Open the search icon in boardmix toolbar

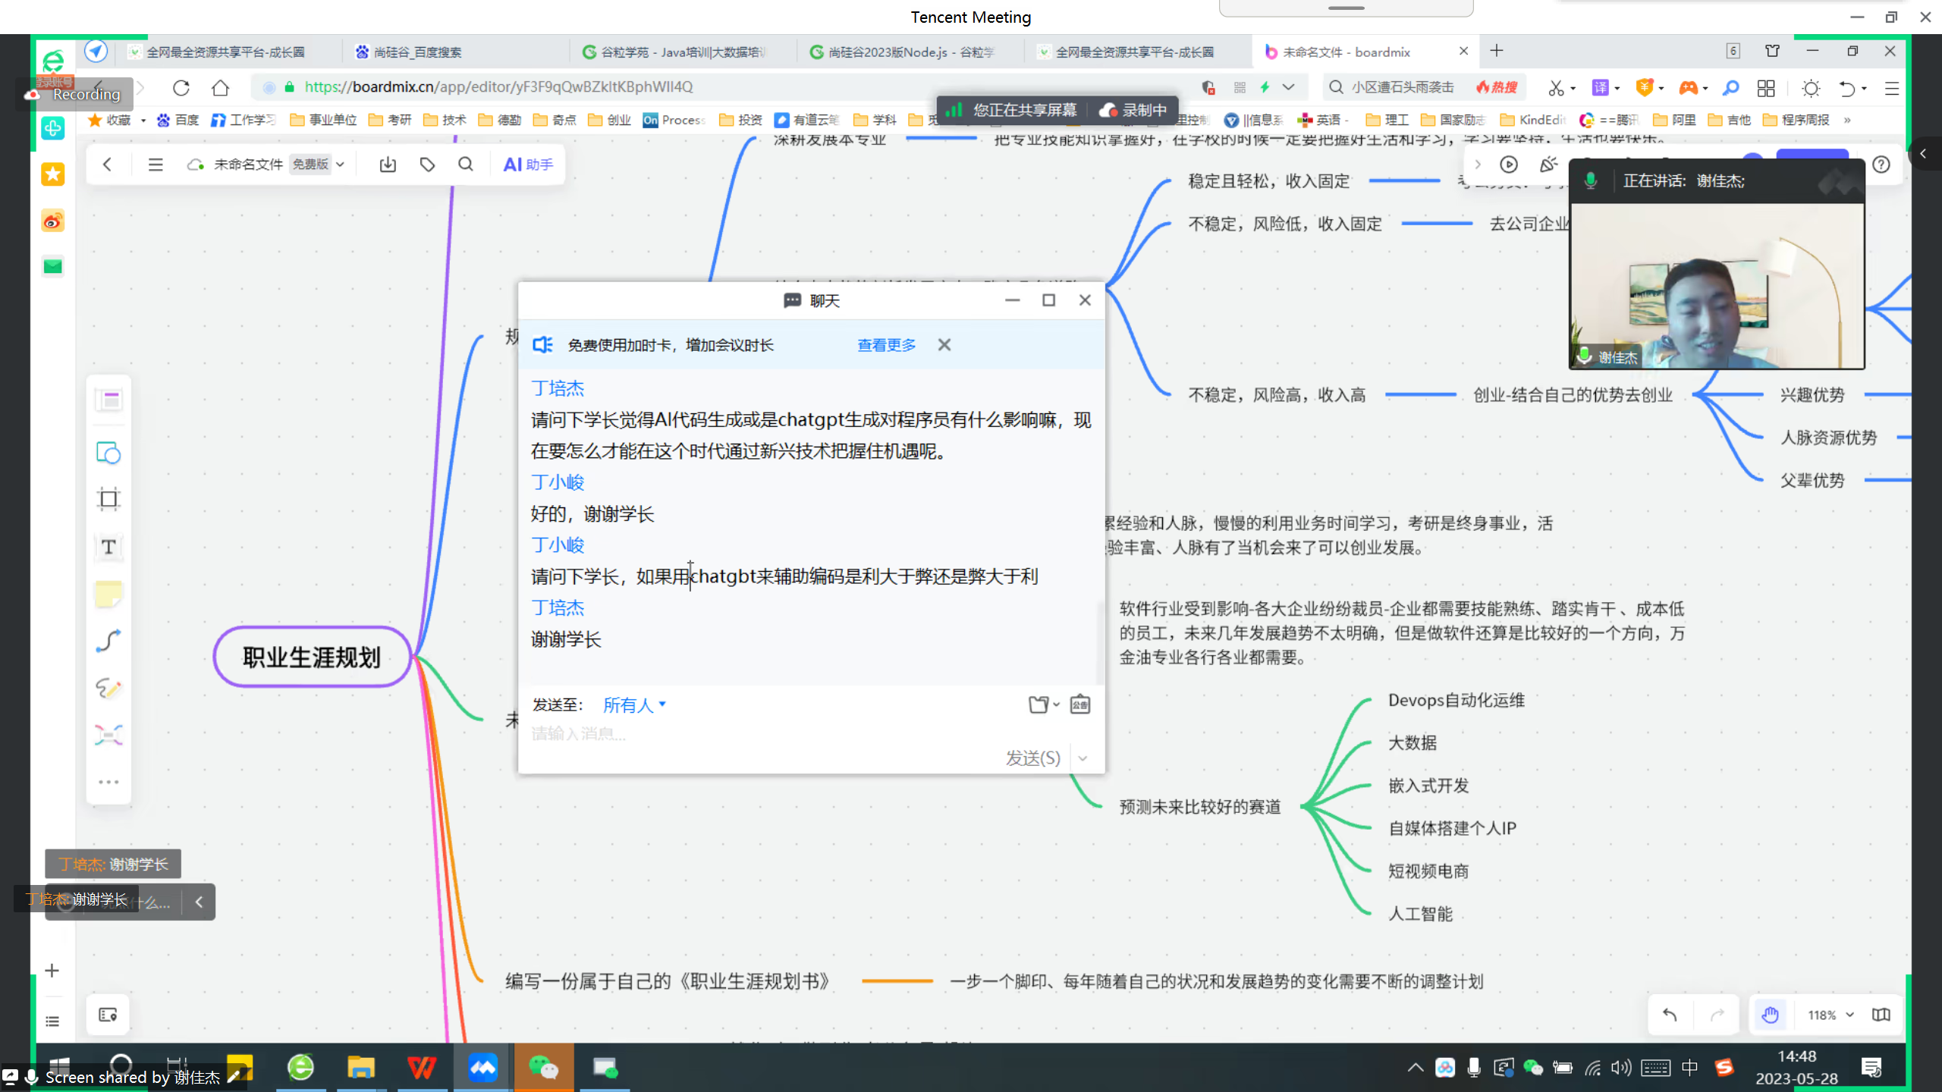(x=466, y=165)
